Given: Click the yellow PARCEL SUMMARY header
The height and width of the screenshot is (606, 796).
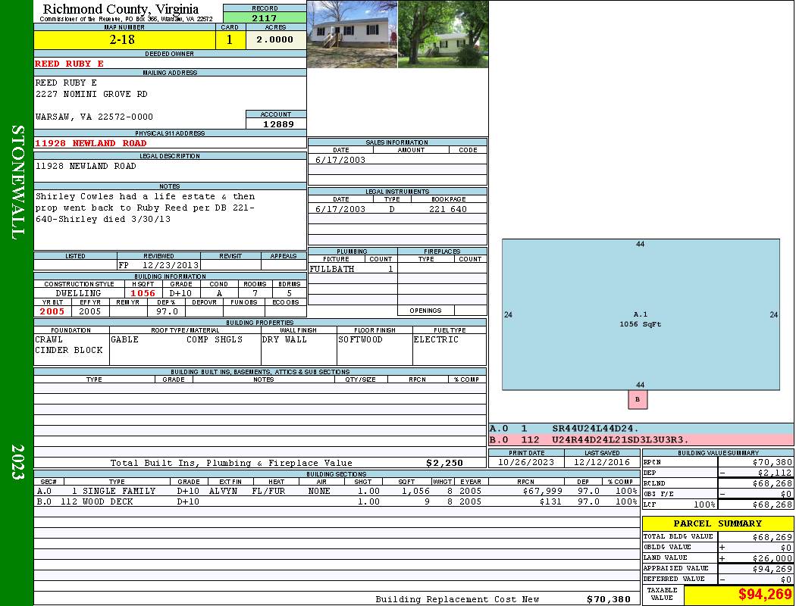Looking at the screenshot, I should (x=717, y=523).
